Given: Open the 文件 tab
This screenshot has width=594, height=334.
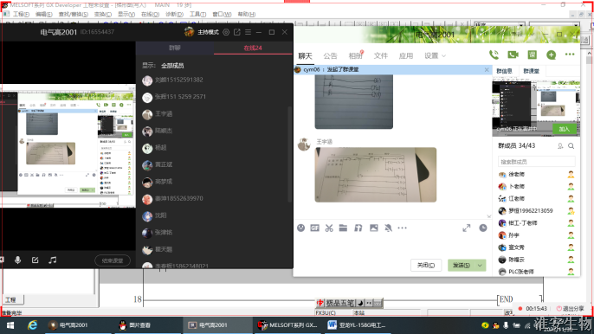Looking at the screenshot, I should pyautogui.click(x=381, y=56).
